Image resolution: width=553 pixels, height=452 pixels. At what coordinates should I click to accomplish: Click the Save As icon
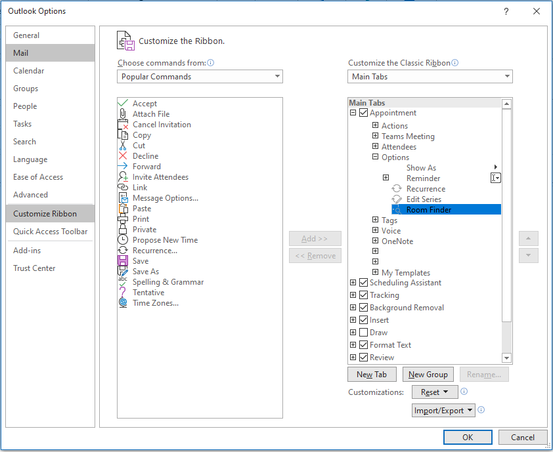123,272
